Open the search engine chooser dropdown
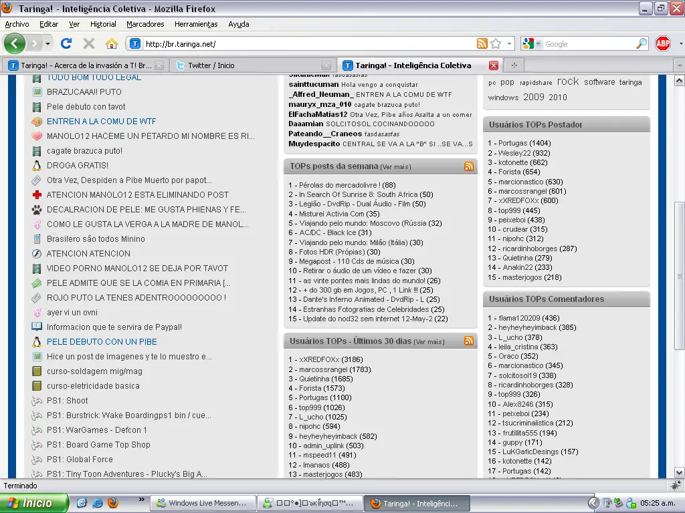The image size is (685, 513). click(539, 43)
